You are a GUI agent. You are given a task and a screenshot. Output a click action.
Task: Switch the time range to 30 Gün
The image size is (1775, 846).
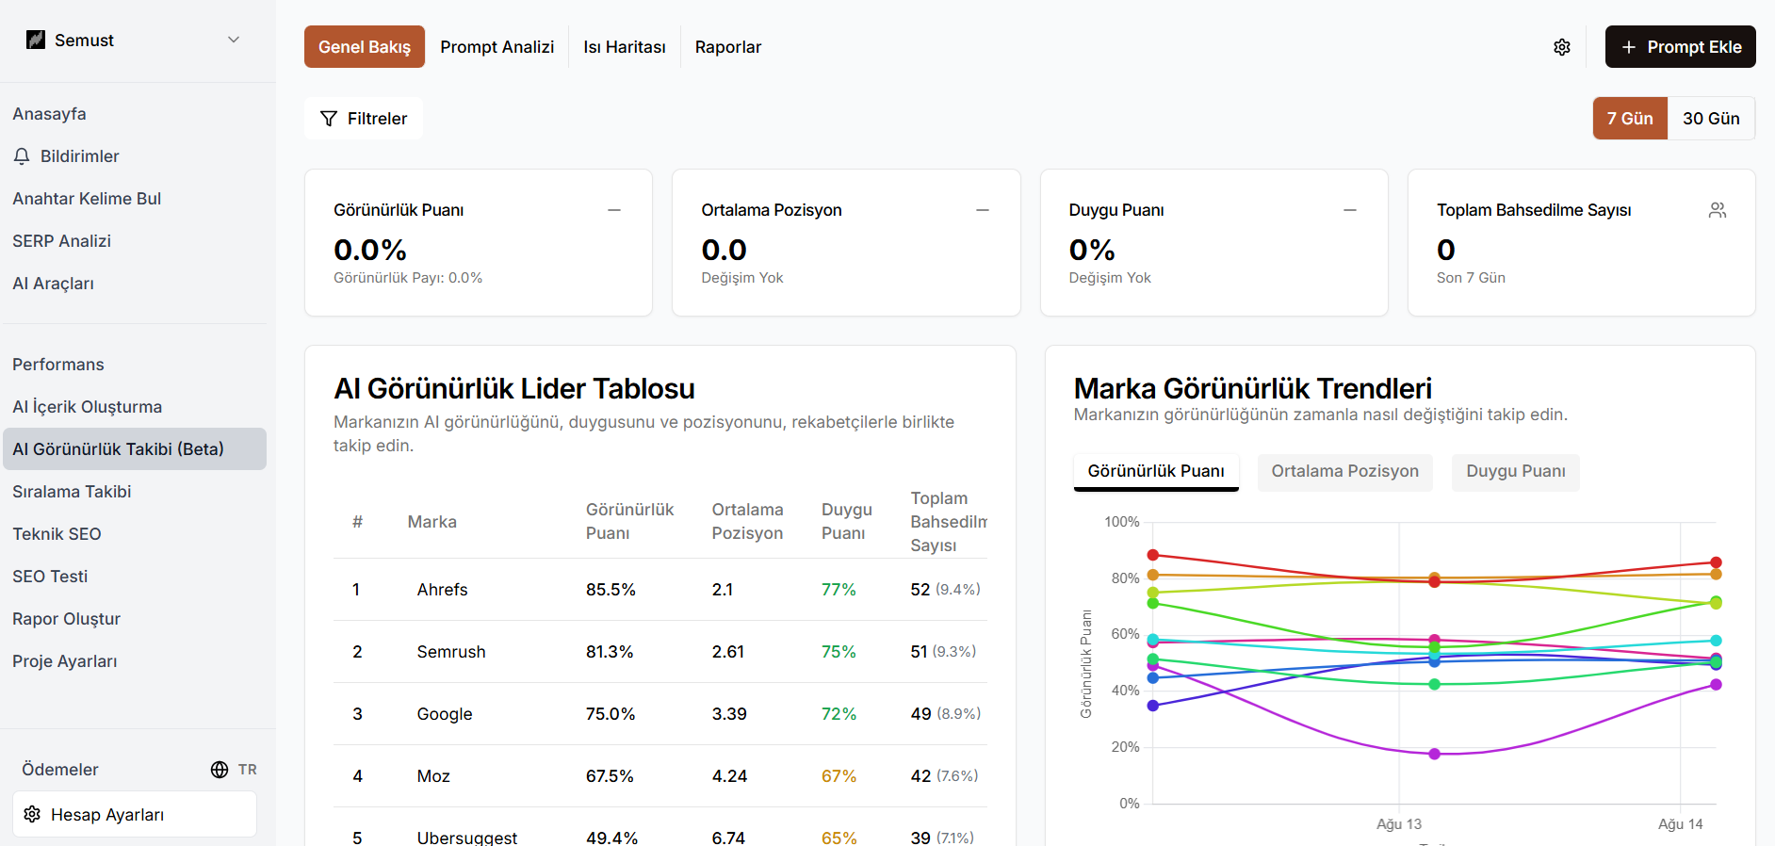point(1710,119)
